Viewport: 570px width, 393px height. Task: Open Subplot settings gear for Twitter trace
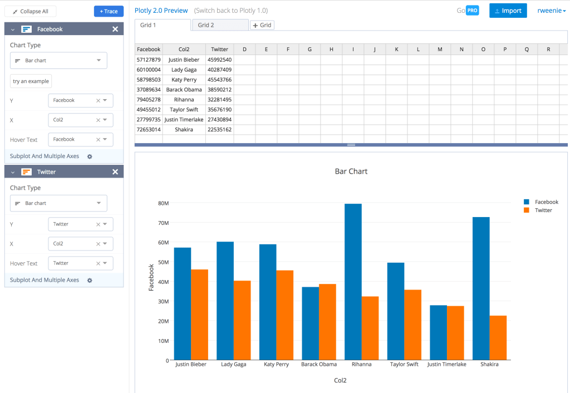90,281
